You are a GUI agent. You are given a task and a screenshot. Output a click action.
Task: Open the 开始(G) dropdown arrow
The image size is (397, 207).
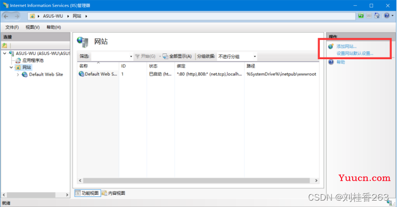point(160,56)
